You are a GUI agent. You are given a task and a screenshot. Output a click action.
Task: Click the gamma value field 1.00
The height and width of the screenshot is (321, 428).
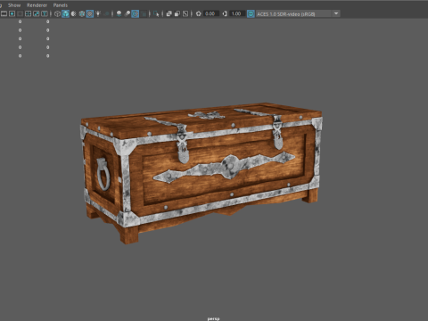(x=237, y=13)
